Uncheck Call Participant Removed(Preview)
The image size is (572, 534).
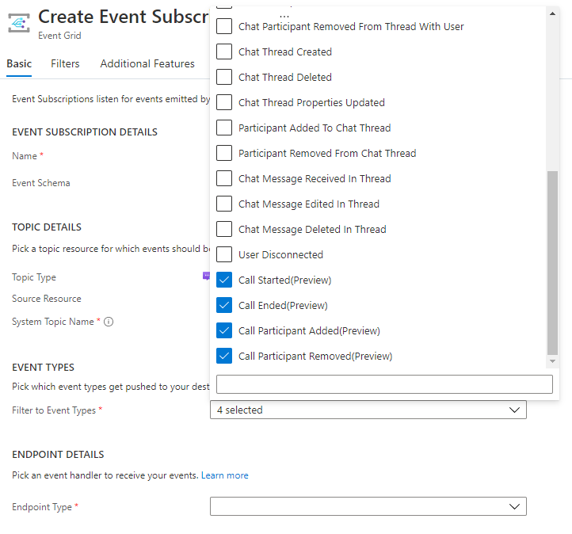tap(224, 356)
